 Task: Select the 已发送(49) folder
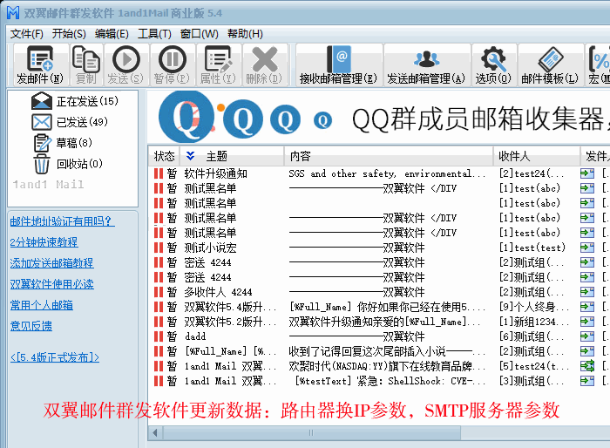70,122
